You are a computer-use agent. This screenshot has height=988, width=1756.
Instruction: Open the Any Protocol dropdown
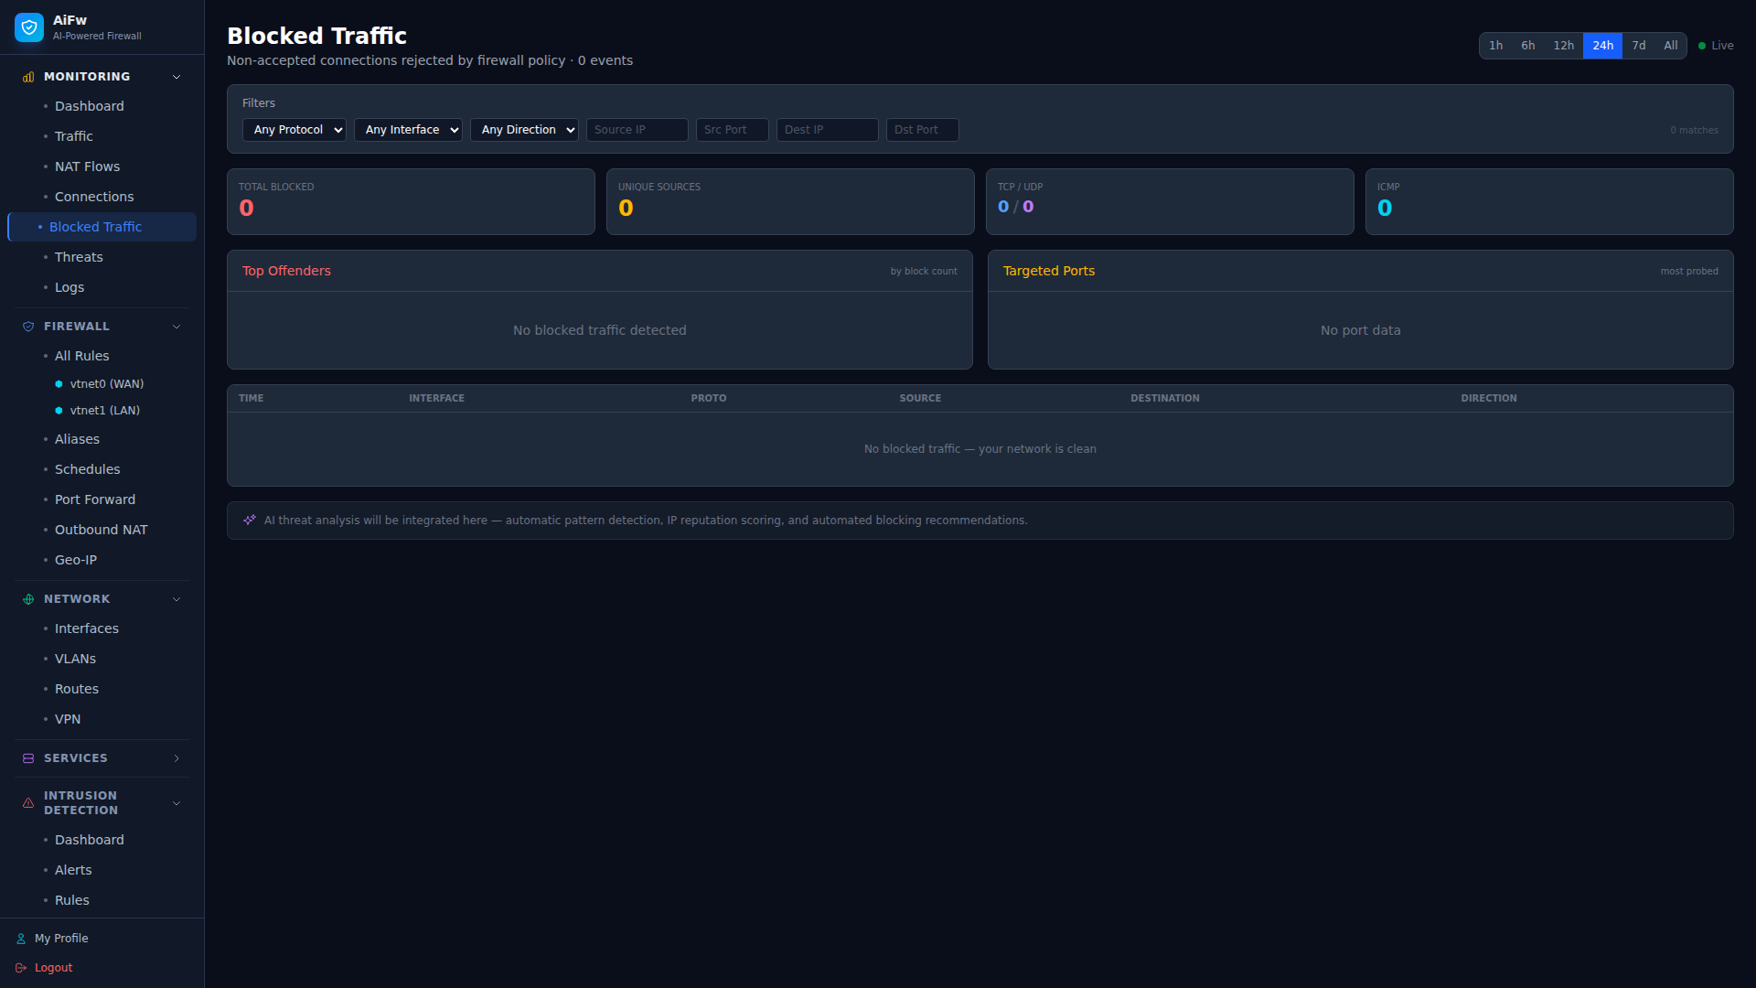click(294, 130)
